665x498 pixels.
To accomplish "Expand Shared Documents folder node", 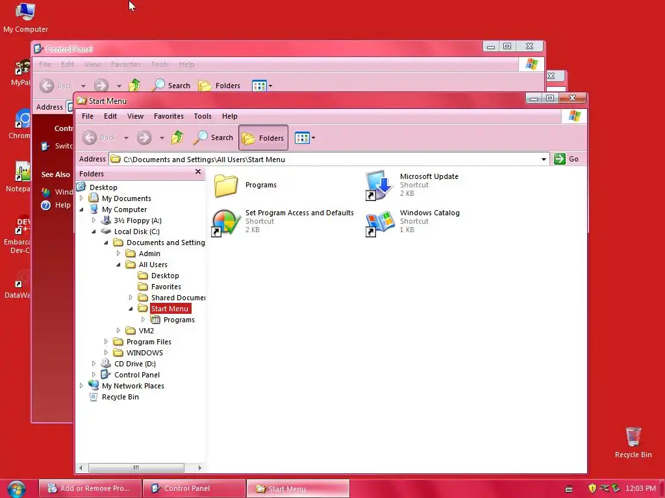I will (x=131, y=297).
